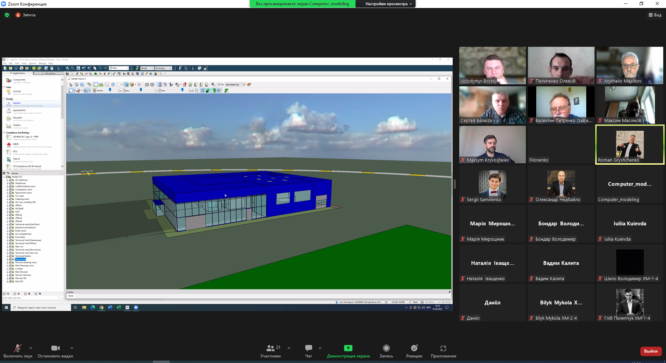
Task: Collapse the 'Model (33)' tree node
Action: [4, 177]
